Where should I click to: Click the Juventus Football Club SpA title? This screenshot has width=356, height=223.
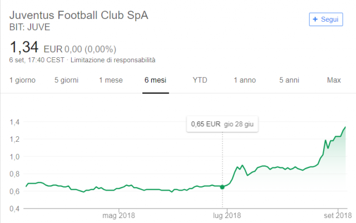point(79,15)
